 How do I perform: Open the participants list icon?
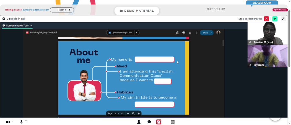pyautogui.click(x=139, y=122)
